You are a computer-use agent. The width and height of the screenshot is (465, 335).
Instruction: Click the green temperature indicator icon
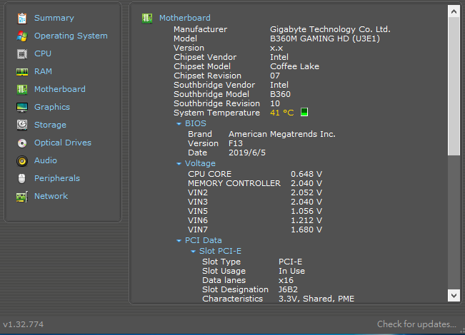[304, 112]
